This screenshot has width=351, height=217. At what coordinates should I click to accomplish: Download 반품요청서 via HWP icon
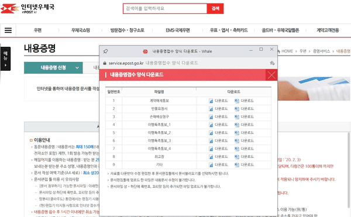point(211,109)
